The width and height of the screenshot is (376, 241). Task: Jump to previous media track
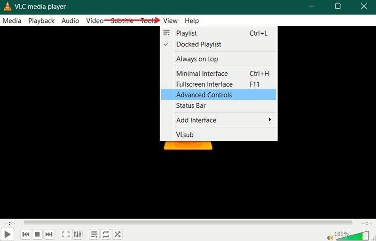tap(26, 234)
